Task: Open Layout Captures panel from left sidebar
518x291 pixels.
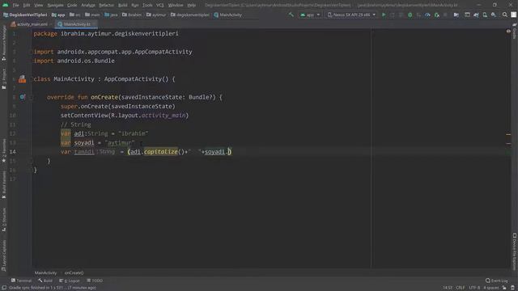Action: click(4, 255)
